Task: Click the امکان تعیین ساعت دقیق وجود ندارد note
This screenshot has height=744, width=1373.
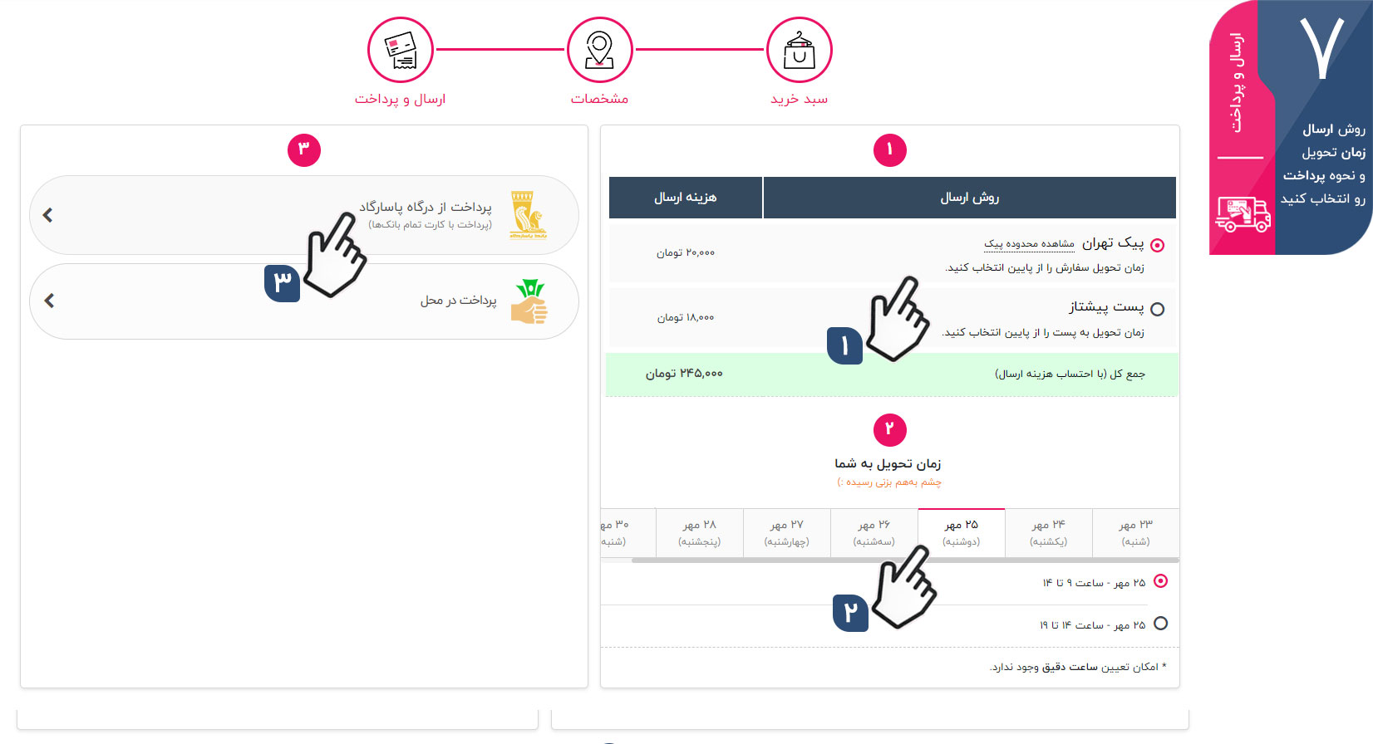Action: coord(1078,667)
